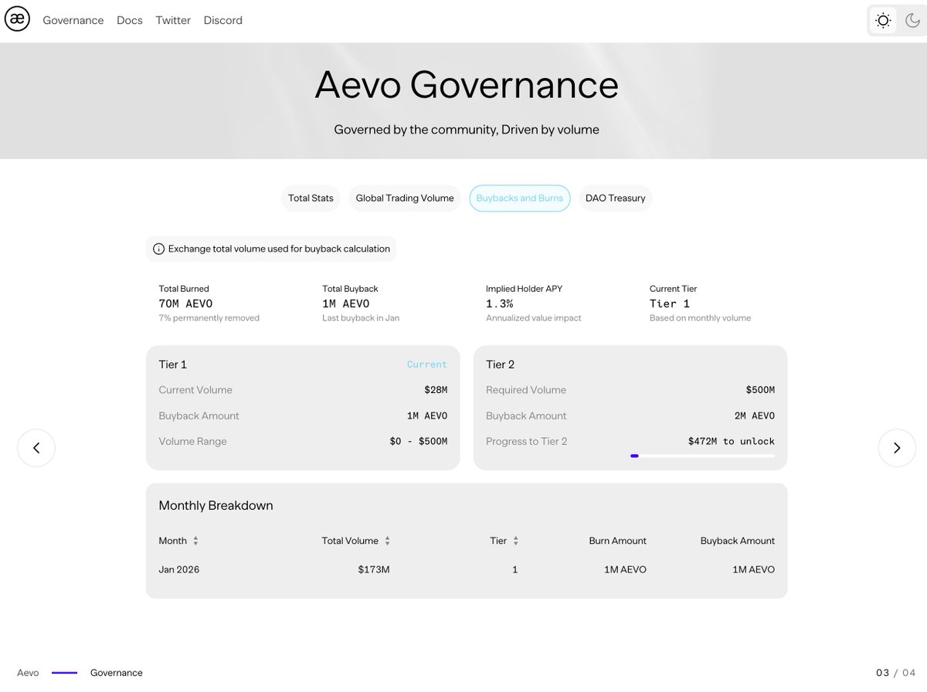
Task: Click the footer Governance label
Action: click(117, 673)
